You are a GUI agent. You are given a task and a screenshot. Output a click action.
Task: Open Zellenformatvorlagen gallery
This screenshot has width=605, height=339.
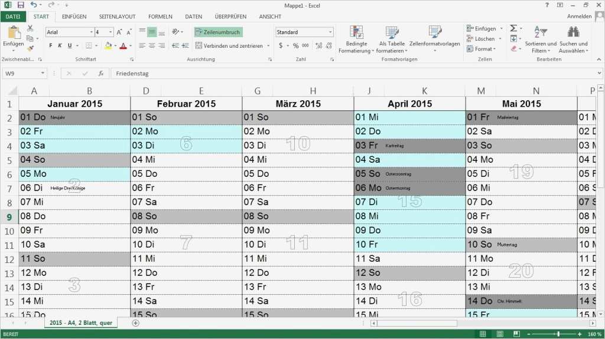pyautogui.click(x=434, y=40)
